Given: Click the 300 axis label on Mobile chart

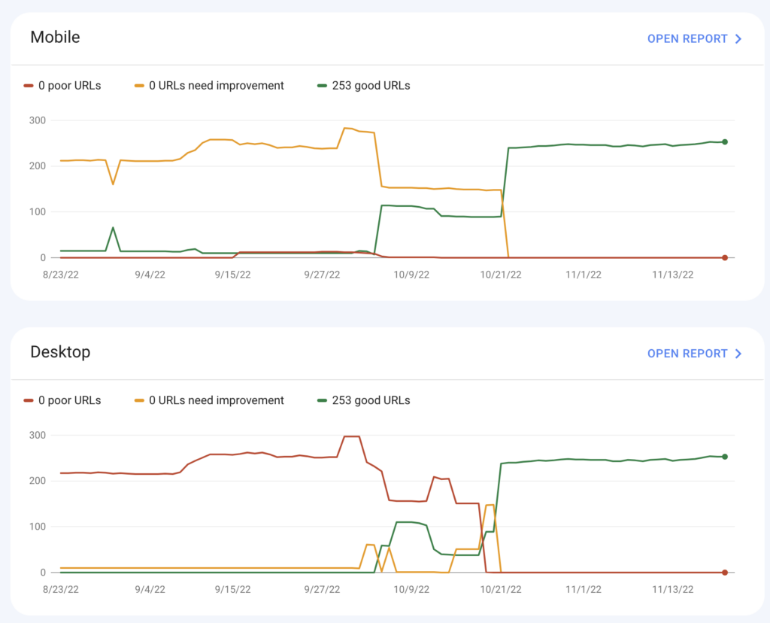Looking at the screenshot, I should click(38, 120).
